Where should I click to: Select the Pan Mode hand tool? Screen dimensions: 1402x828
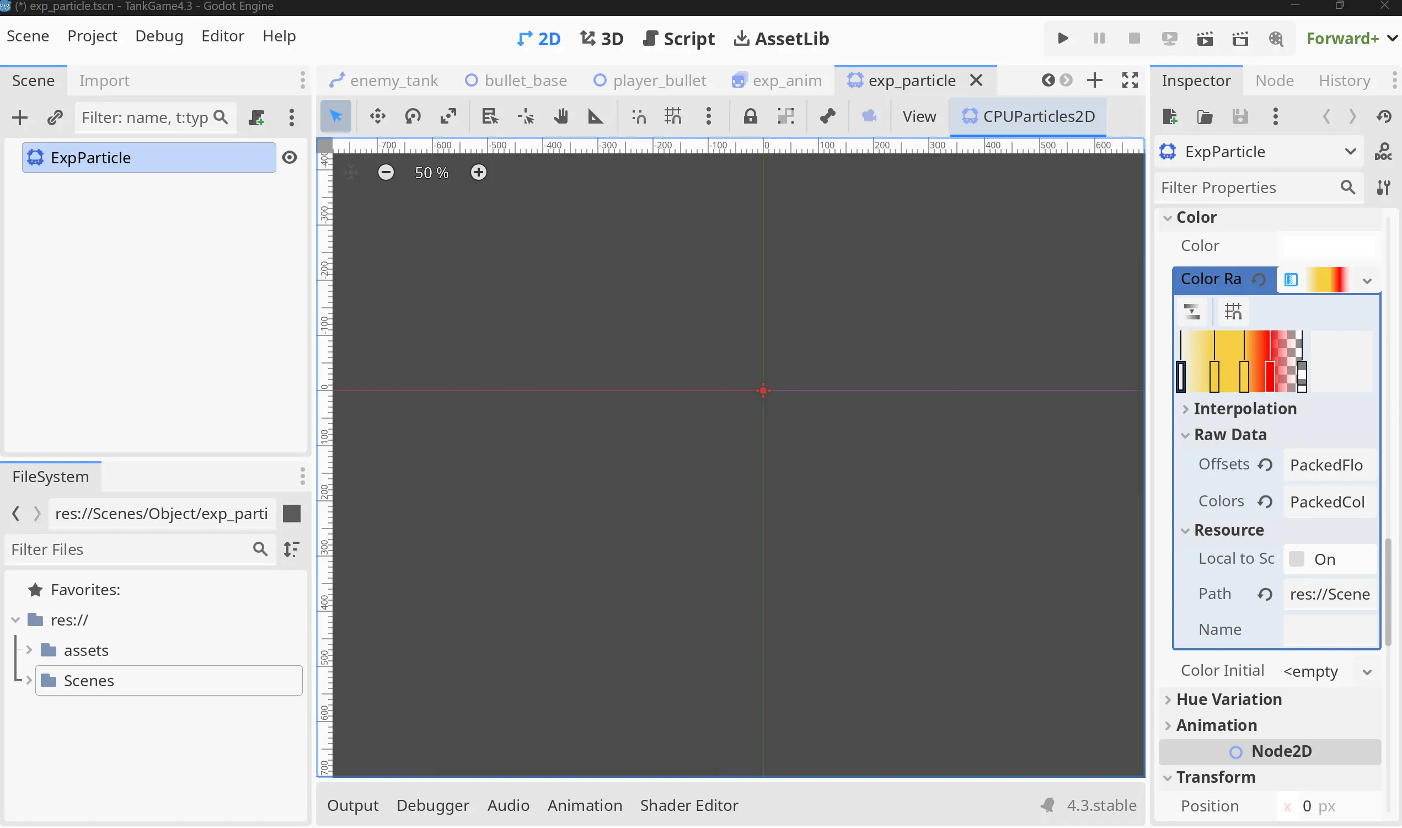pos(560,116)
